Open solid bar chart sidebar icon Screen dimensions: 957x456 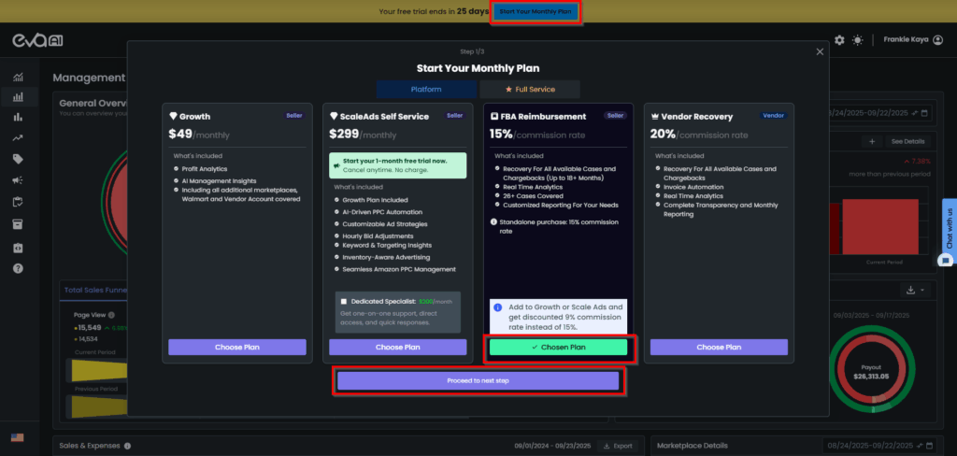pos(19,117)
